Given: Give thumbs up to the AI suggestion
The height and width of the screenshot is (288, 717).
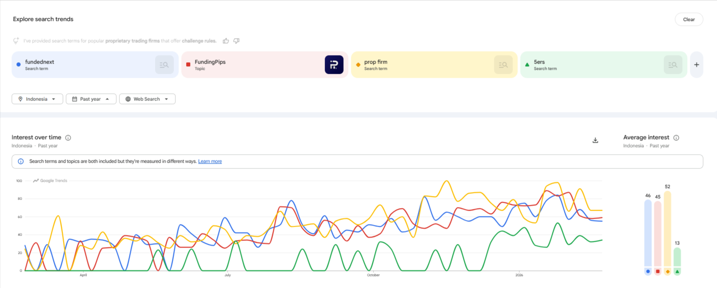Looking at the screenshot, I should pyautogui.click(x=226, y=41).
